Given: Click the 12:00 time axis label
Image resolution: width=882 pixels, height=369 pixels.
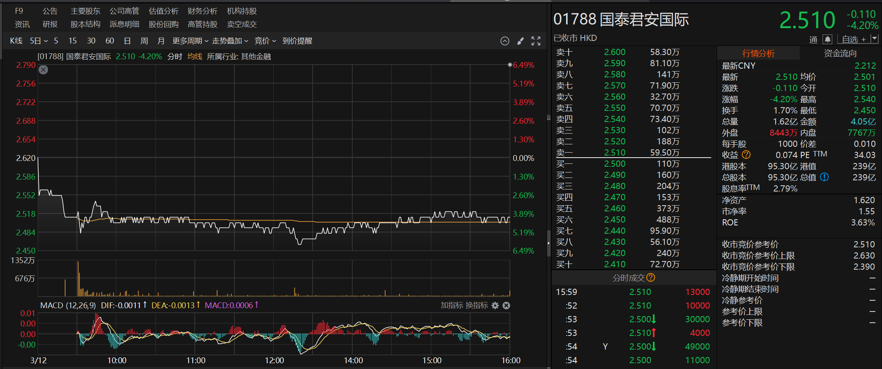Looking at the screenshot, I should [275, 360].
